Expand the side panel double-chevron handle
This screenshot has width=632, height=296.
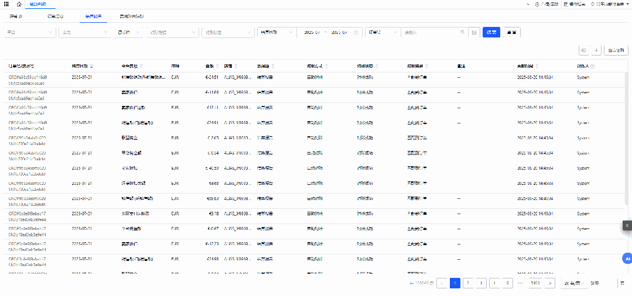[627, 226]
